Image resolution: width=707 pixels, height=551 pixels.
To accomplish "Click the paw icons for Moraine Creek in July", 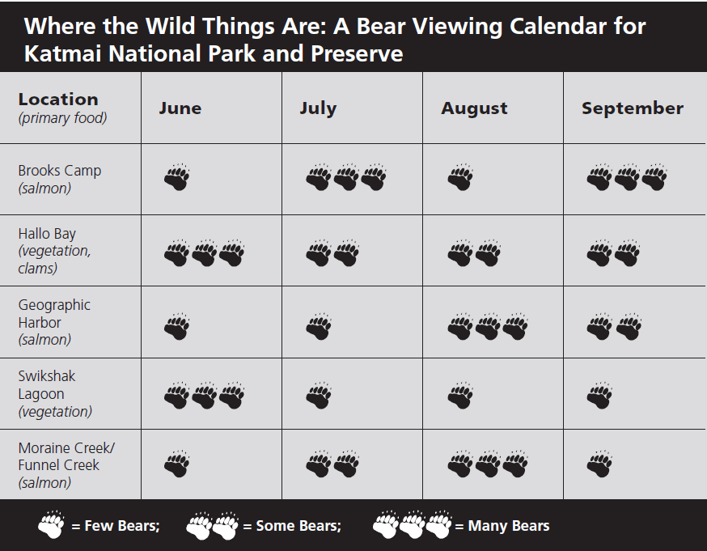I will coord(332,464).
